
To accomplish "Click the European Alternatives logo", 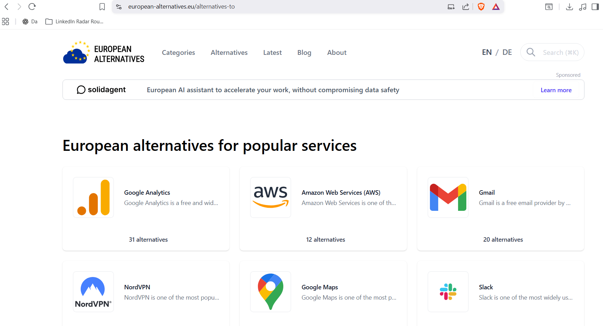I will (104, 53).
